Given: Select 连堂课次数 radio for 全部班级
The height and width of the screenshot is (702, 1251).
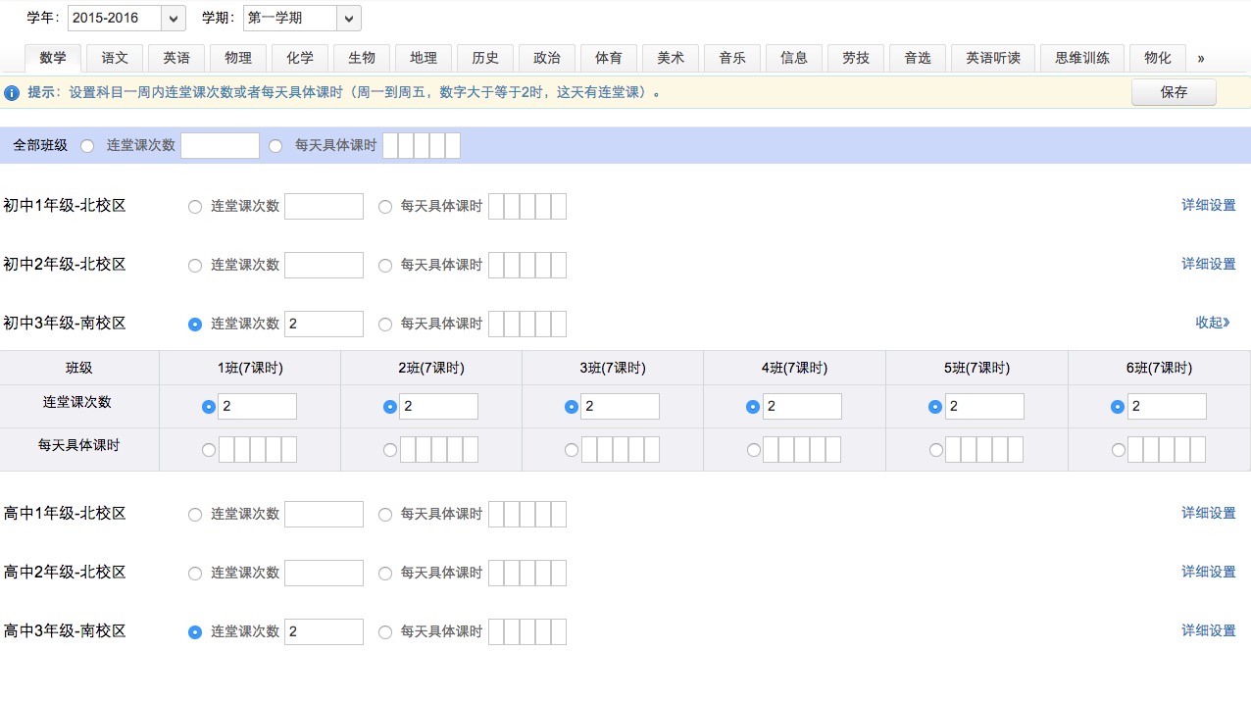Looking at the screenshot, I should (87, 145).
